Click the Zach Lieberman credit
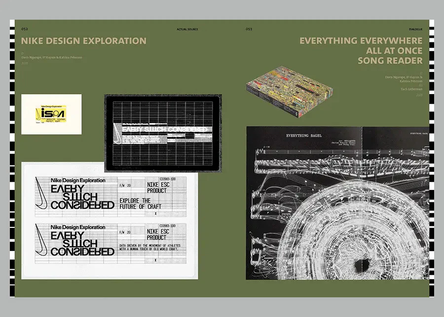The height and width of the screenshot is (317, 444). click(411, 89)
